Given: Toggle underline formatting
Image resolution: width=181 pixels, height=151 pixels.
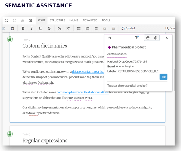Looking at the screenshot, I should [40, 28].
